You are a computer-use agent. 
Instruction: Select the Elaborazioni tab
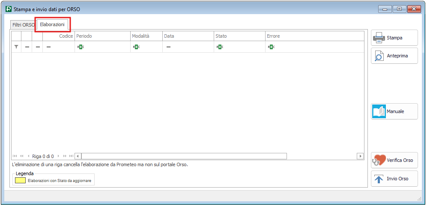(x=52, y=25)
